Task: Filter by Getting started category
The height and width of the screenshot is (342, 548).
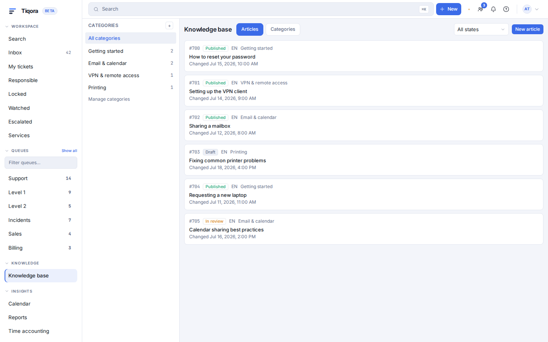Action: (131, 51)
